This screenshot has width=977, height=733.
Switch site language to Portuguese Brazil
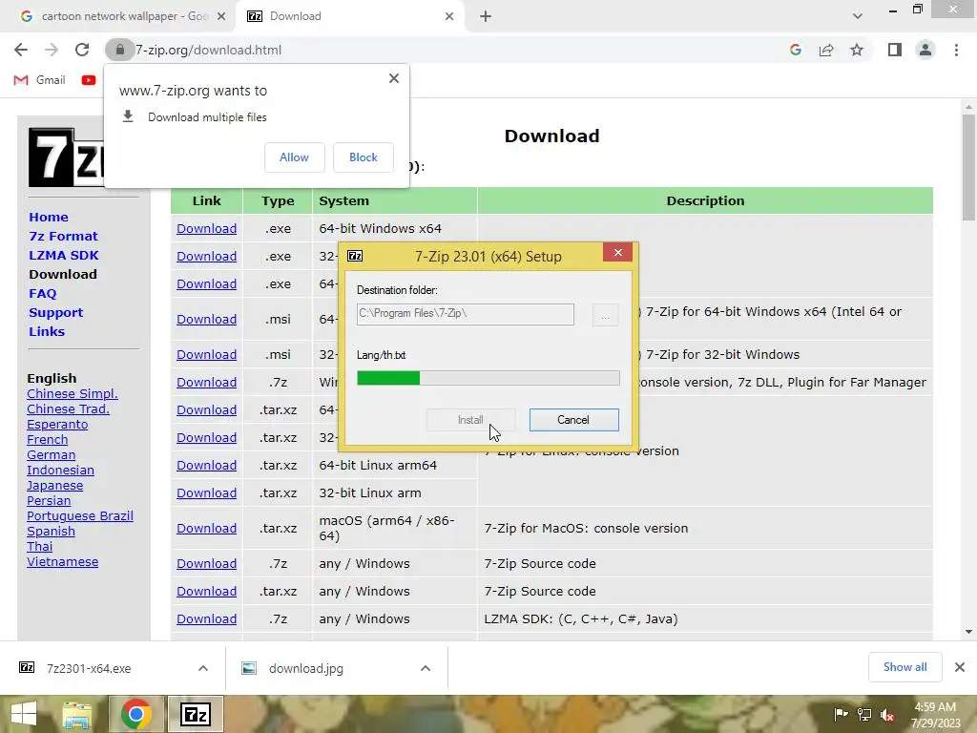[80, 516]
